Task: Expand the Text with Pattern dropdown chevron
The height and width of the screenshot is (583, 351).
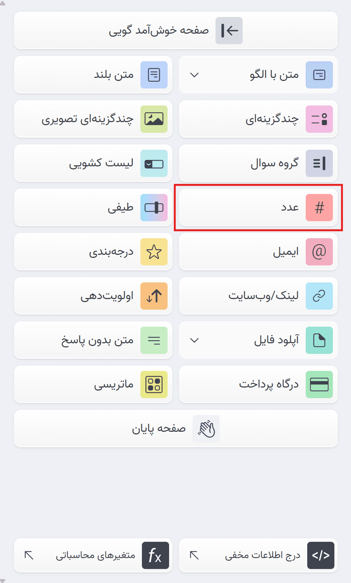Action: click(194, 75)
